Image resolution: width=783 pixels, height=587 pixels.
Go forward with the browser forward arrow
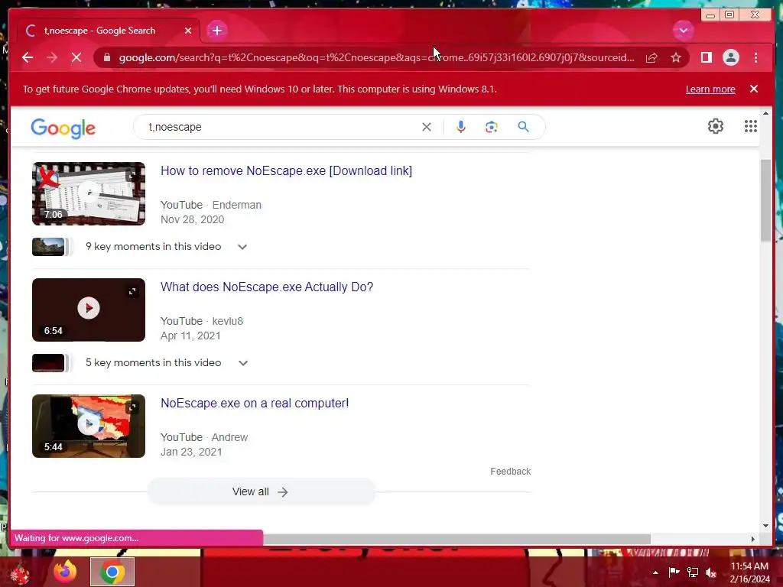coord(52,58)
